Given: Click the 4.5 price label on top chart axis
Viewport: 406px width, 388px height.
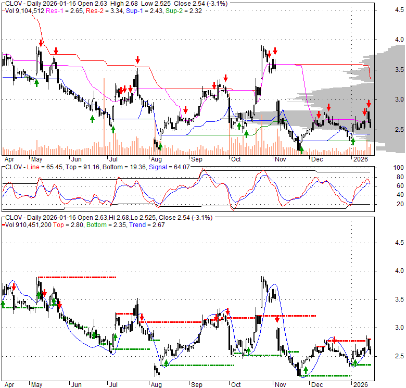Looking at the screenshot, I should pyautogui.click(x=399, y=10).
